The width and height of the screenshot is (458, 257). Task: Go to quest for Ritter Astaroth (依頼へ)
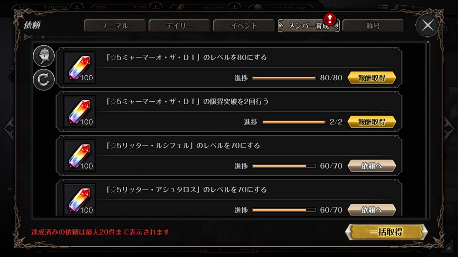pyautogui.click(x=372, y=210)
